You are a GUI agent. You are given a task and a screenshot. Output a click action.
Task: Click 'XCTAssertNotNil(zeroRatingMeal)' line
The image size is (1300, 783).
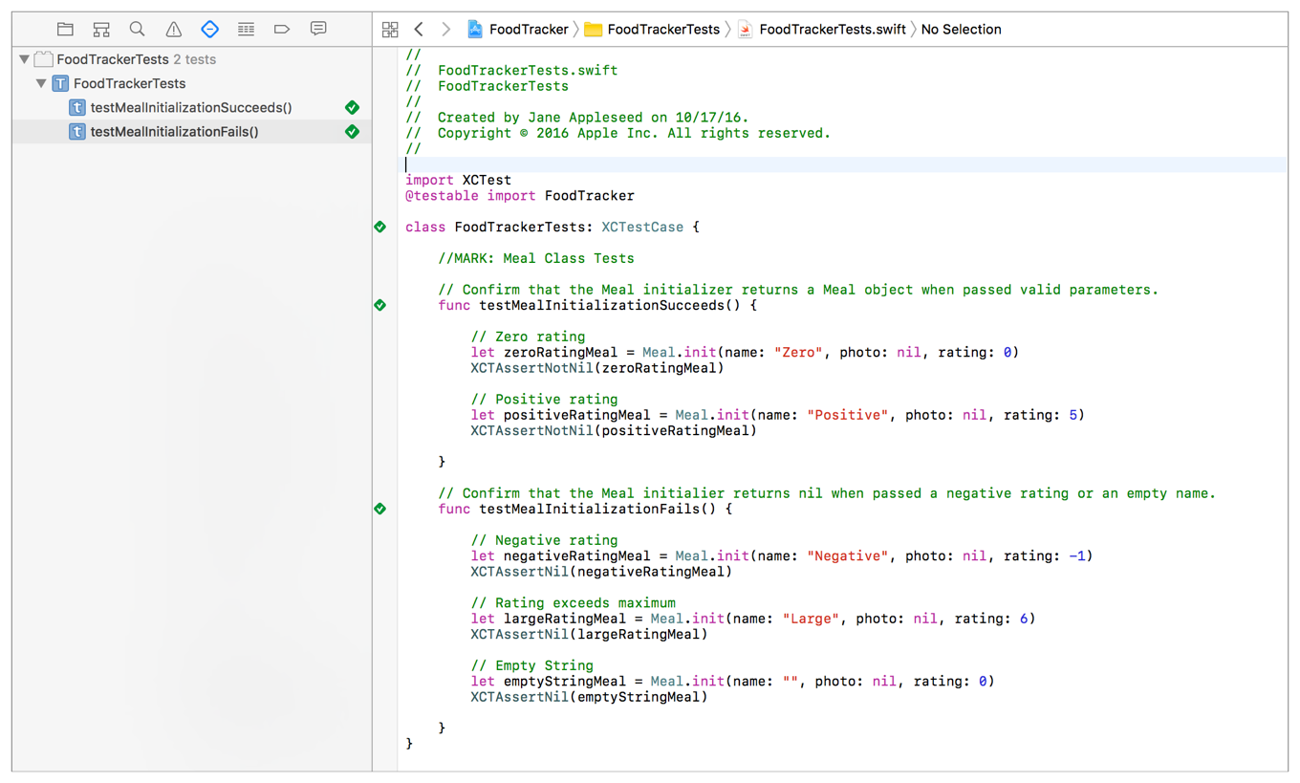pyautogui.click(x=597, y=367)
